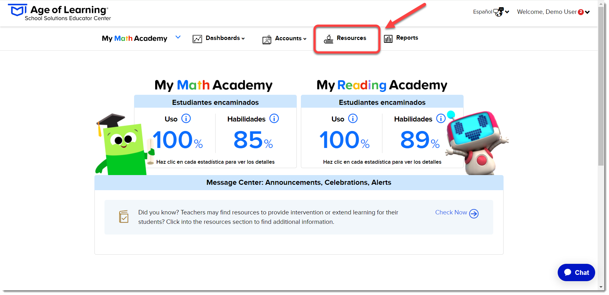Click the book checklist icon in announcement

tap(124, 217)
